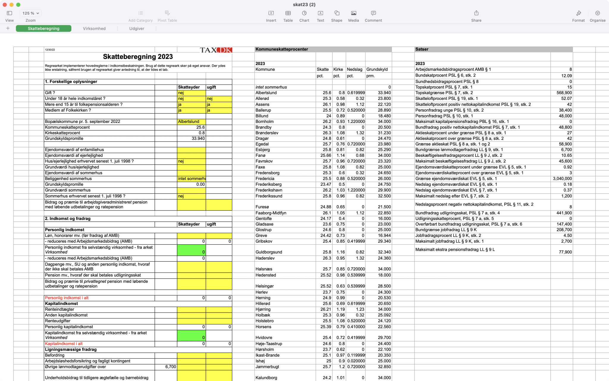This screenshot has width=609, height=381.
Task: Click the TAX.DK logo
Action: click(x=216, y=50)
